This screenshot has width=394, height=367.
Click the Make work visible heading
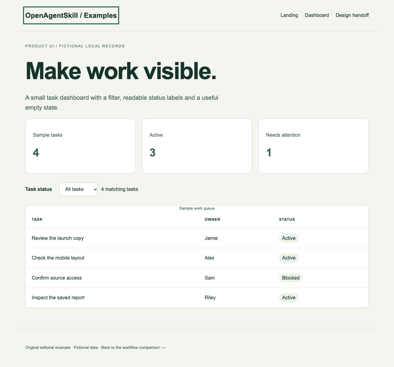point(121,71)
